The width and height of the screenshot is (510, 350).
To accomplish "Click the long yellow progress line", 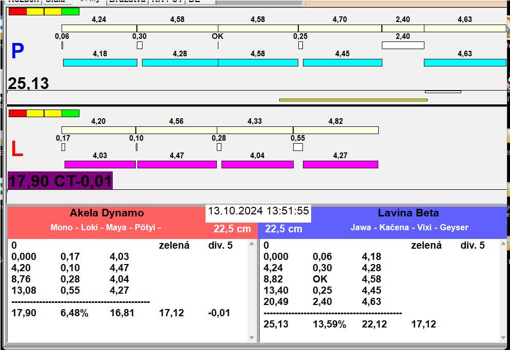I will (x=353, y=100).
